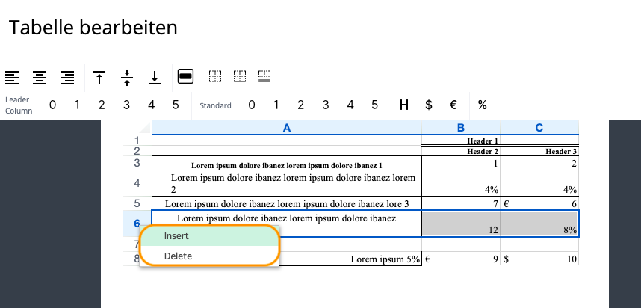The image size is (641, 308).
Task: Set Leader Column value to 4
Action: 151,105
